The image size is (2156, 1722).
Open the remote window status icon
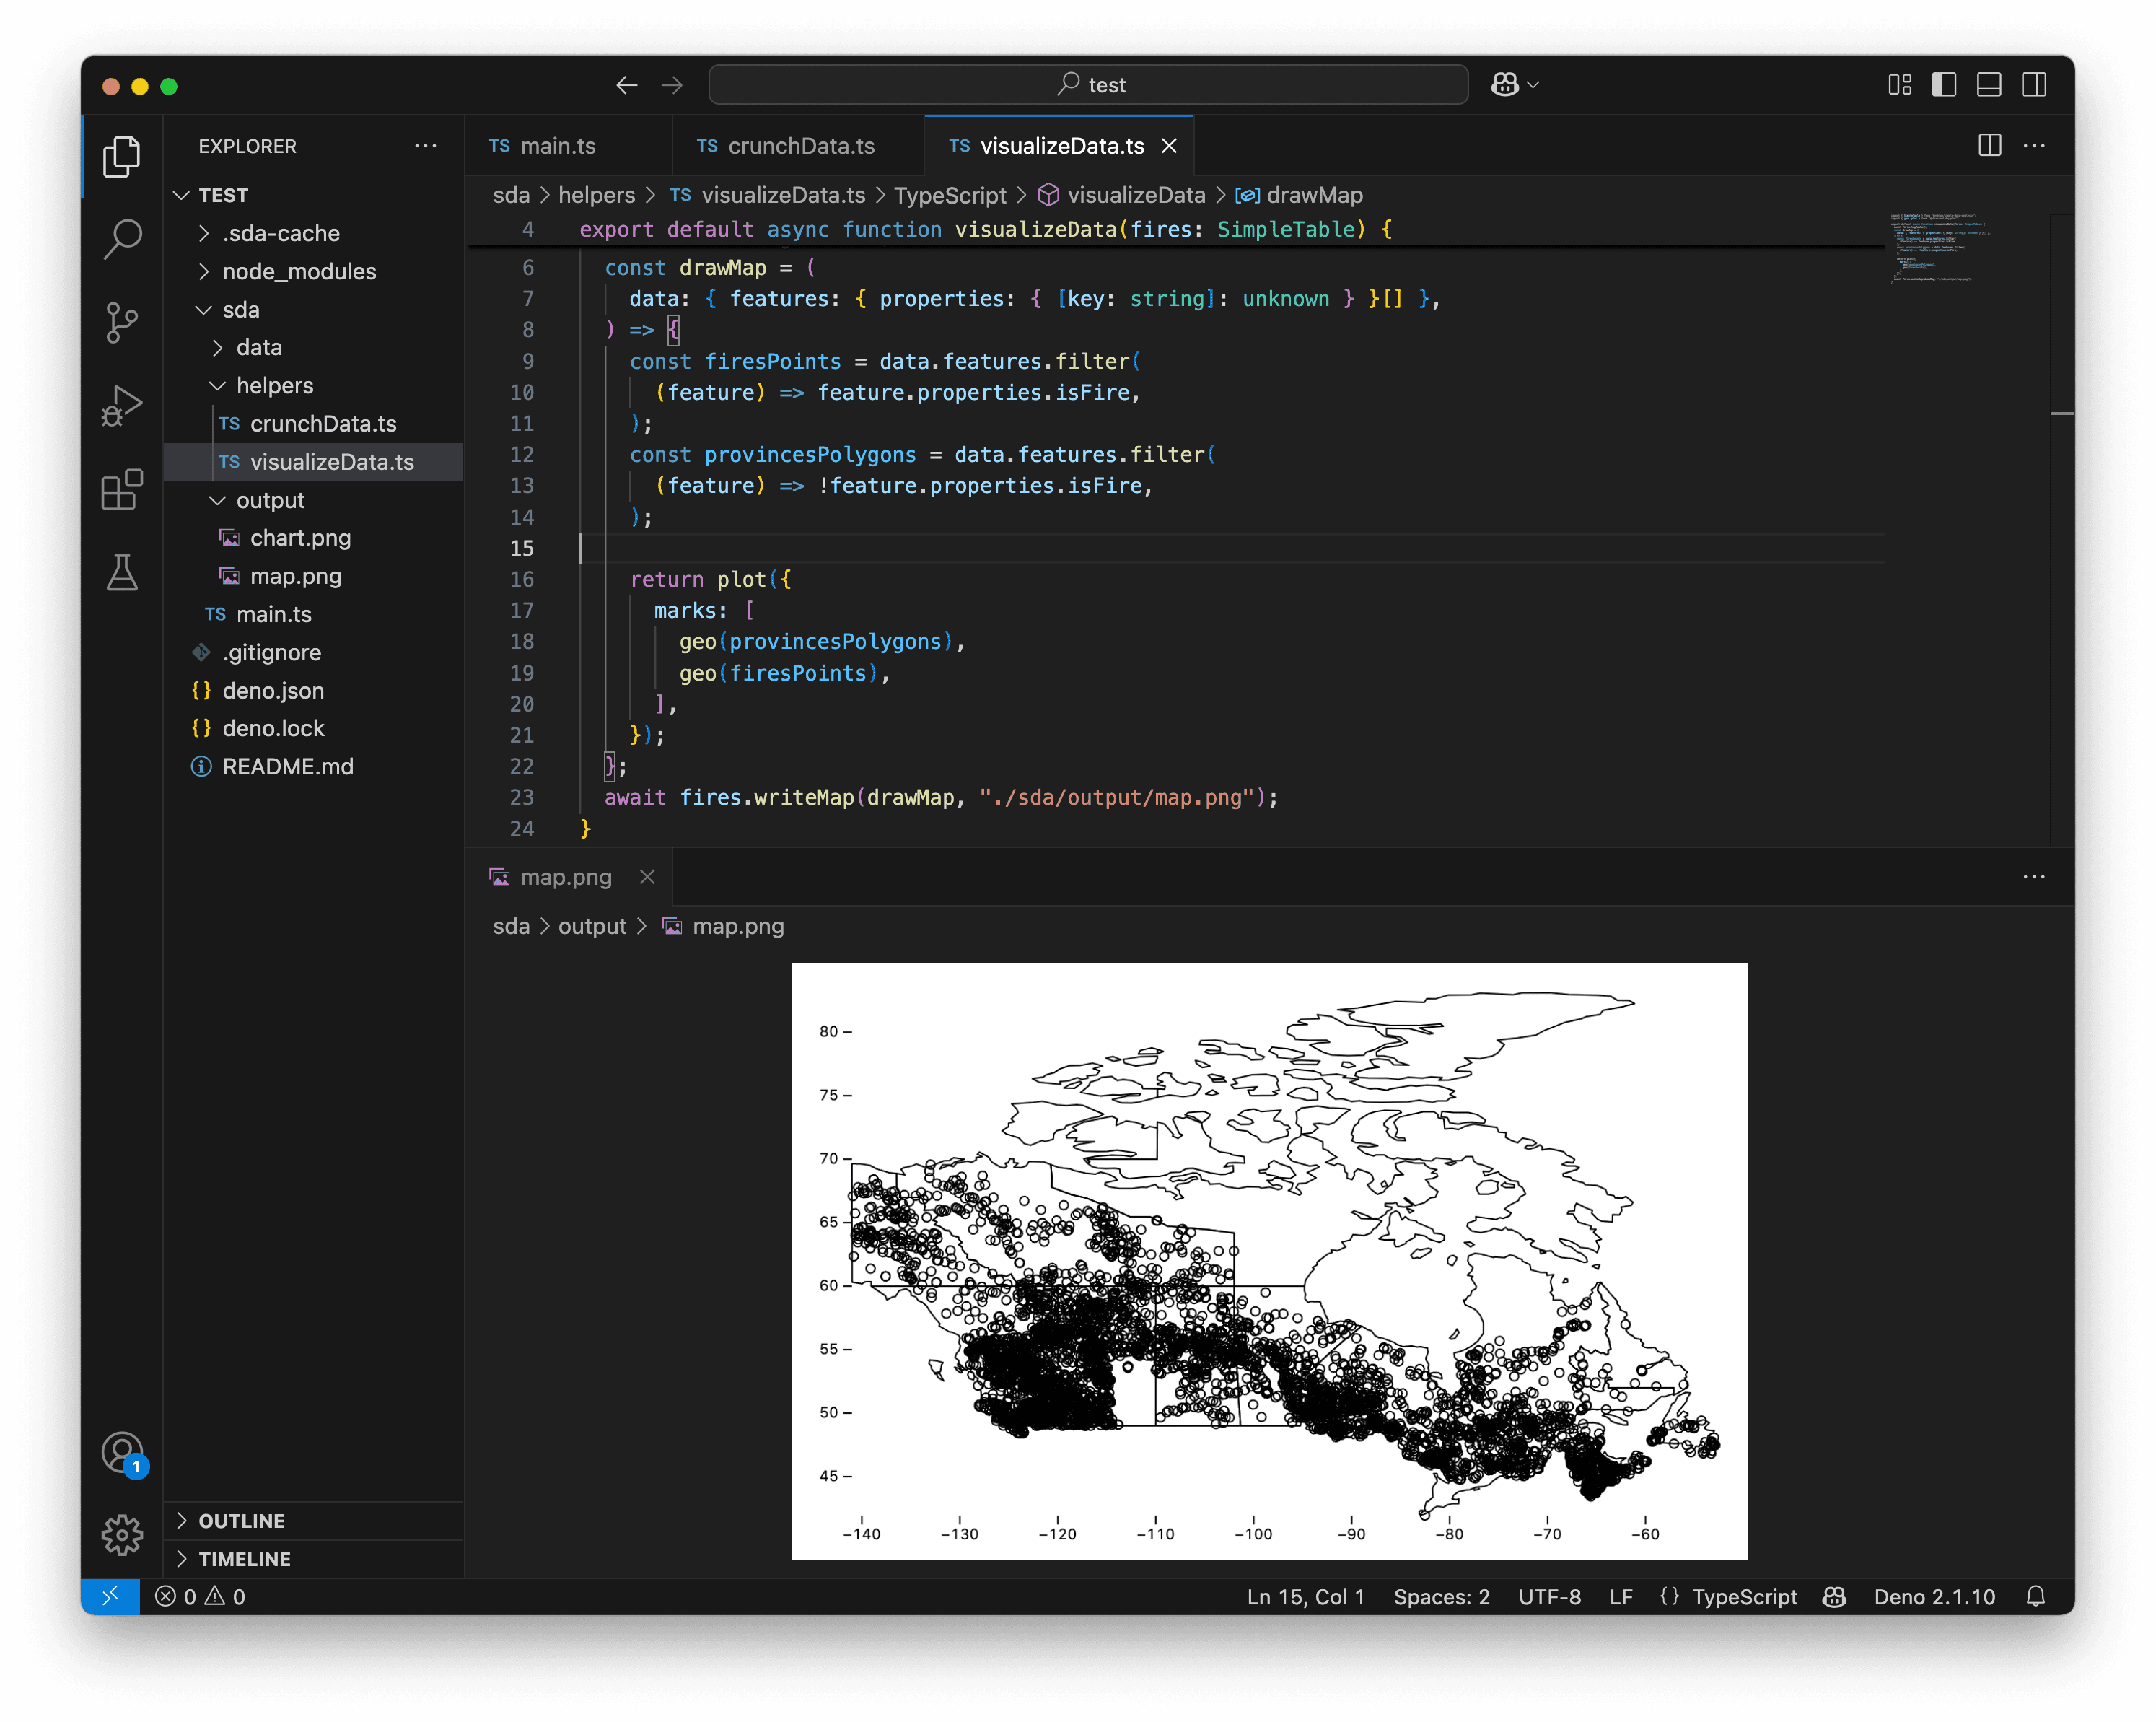click(x=111, y=1596)
